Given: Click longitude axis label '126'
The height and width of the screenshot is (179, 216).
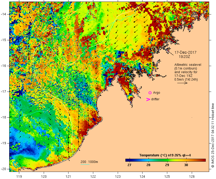Looking at the screenshot, I should point(192,177).
